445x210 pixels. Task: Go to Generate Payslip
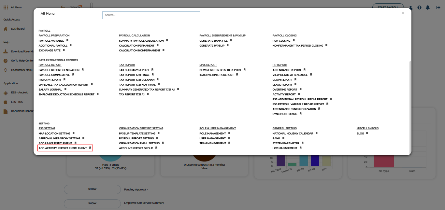pos(212,46)
